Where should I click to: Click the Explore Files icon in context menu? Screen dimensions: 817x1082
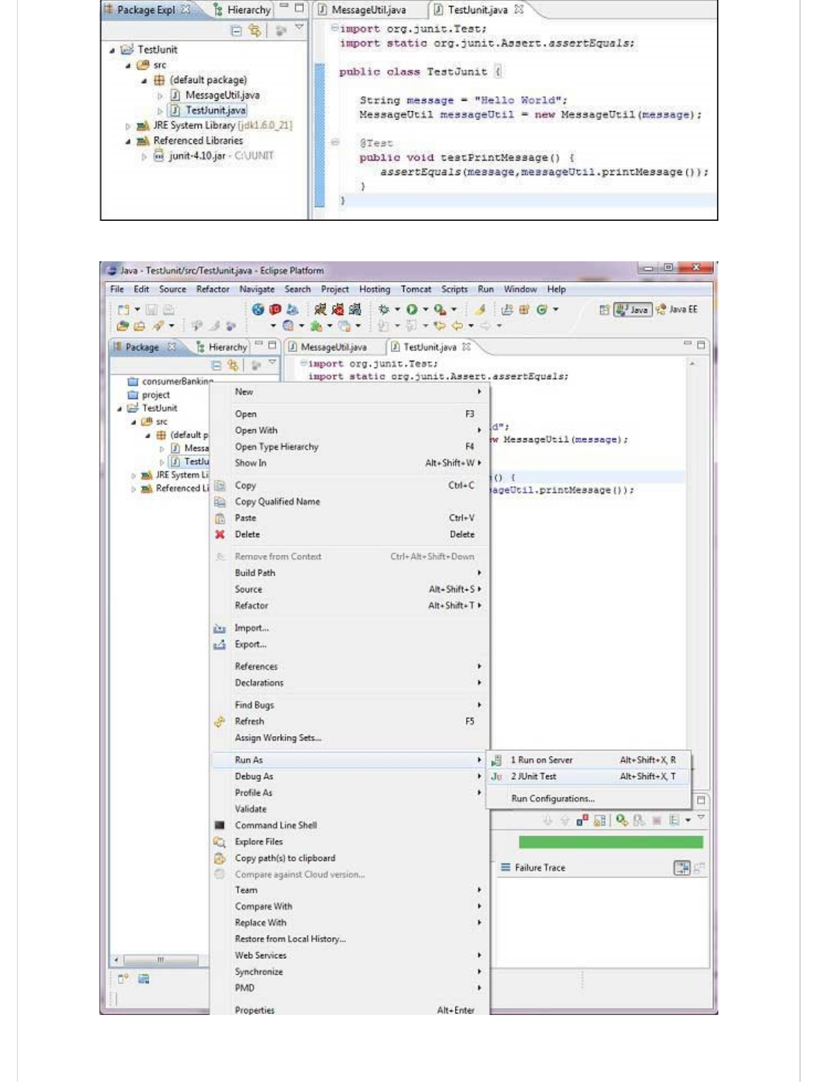(x=219, y=842)
